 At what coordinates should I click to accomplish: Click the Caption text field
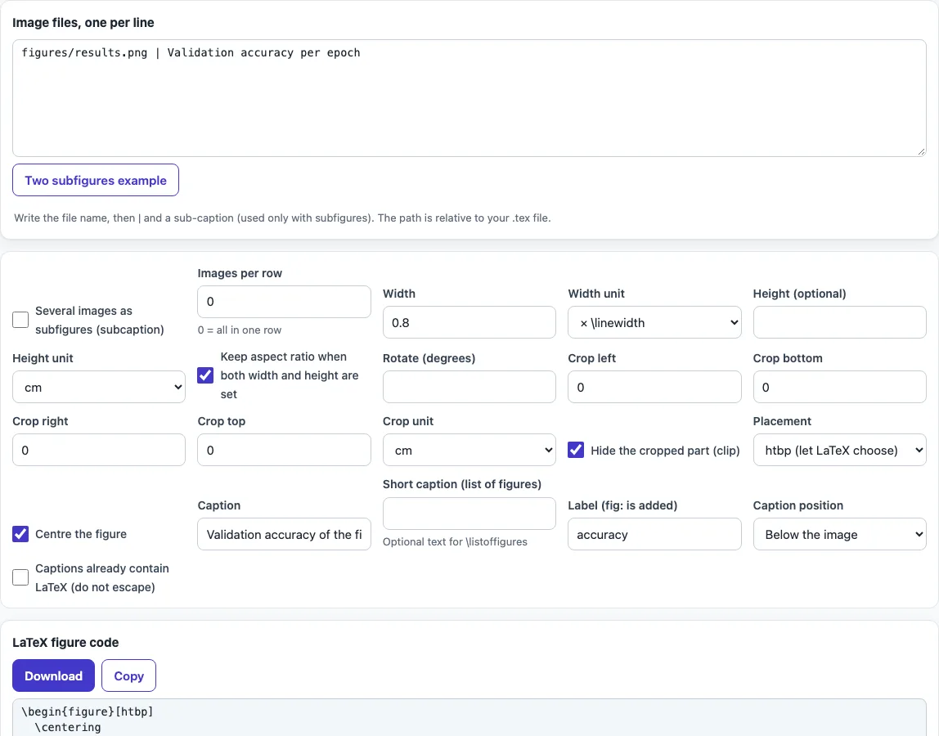coord(284,534)
